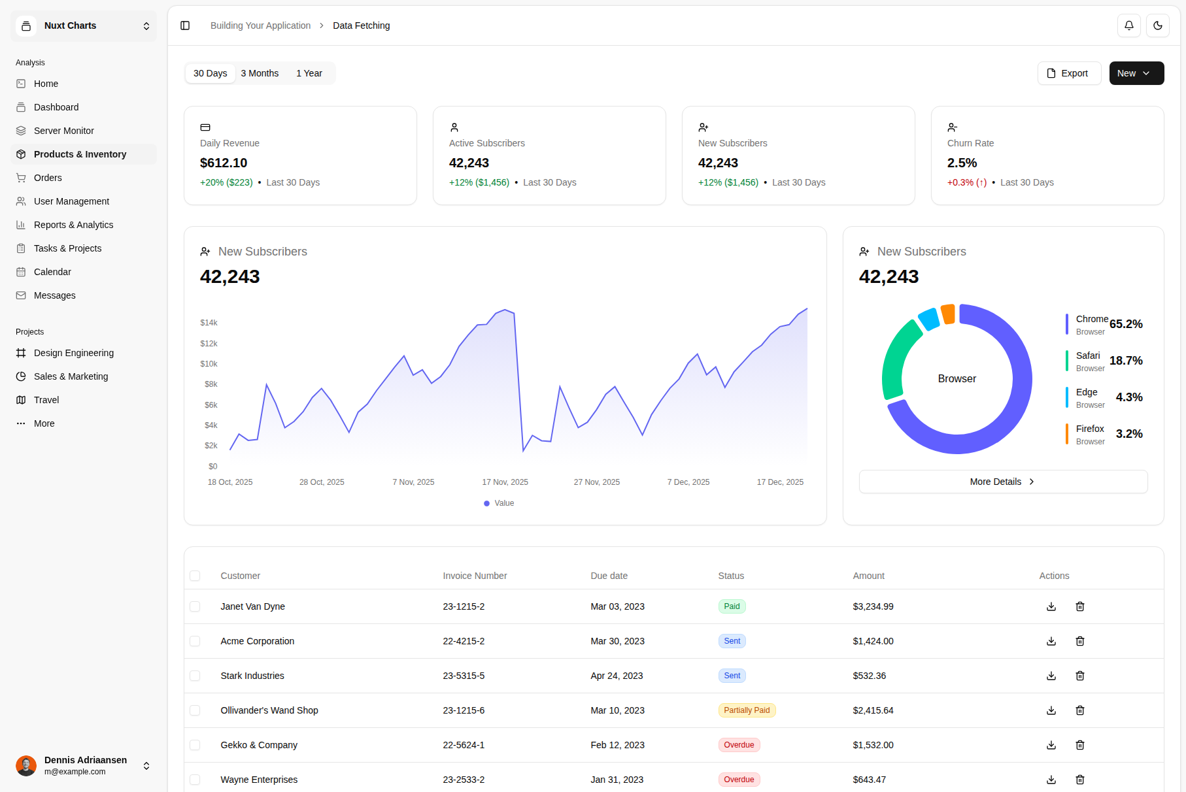Toggle the sidebar panel icon
This screenshot has height=792, width=1186.
185,25
